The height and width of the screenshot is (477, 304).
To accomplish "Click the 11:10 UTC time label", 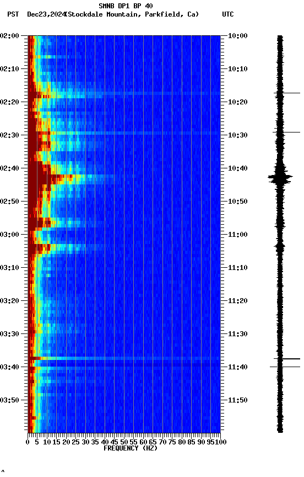I will 238,268.
